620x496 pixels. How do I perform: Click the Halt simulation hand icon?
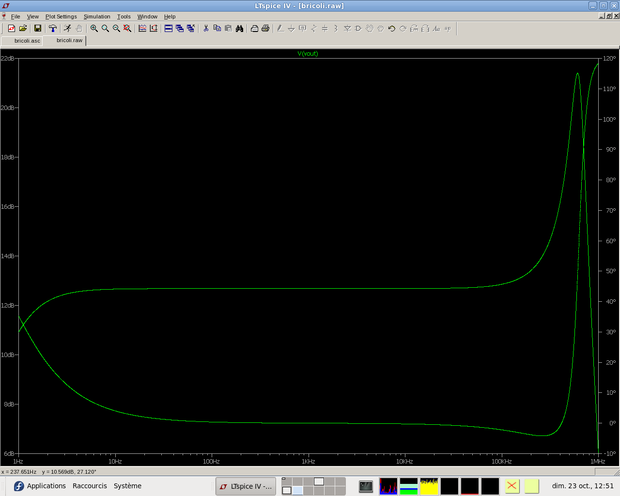[79, 29]
